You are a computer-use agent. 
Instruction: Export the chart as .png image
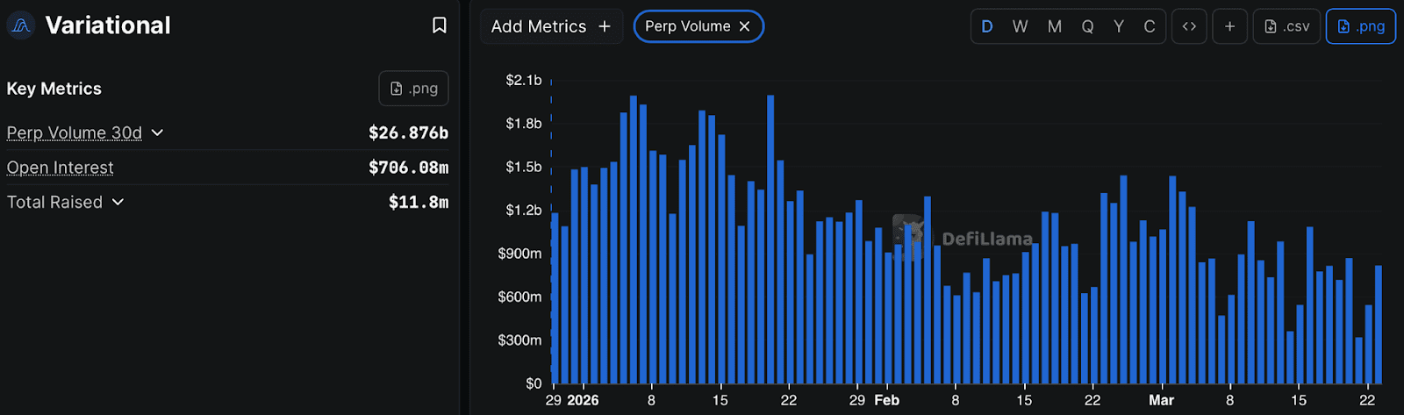pos(1360,26)
